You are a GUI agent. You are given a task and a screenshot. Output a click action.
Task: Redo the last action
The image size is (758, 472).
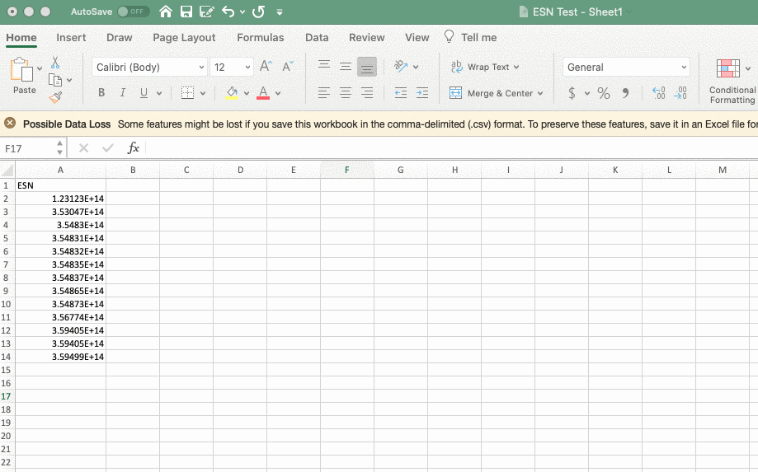[259, 12]
